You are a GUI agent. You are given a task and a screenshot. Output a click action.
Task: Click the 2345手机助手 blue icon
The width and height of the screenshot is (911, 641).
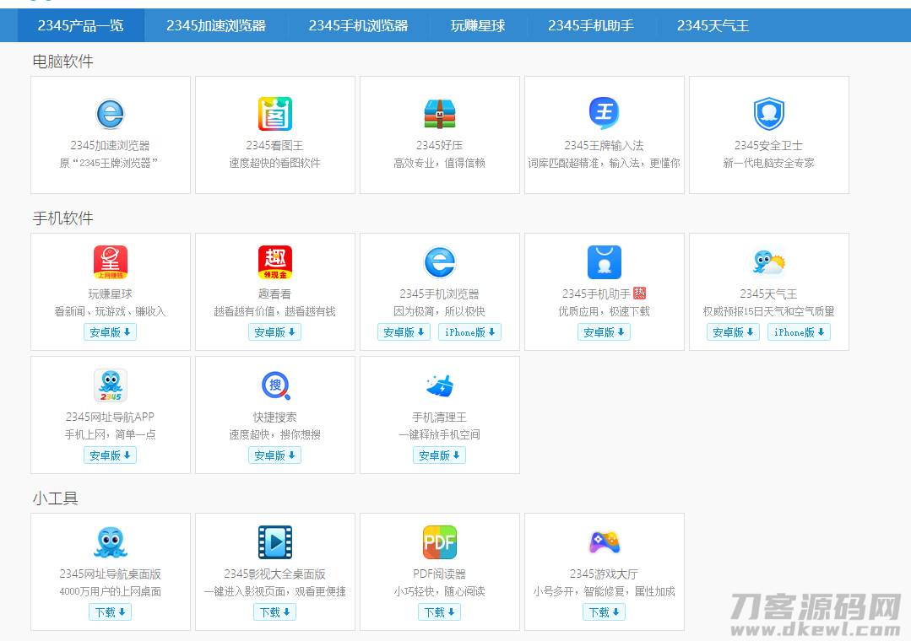605,262
